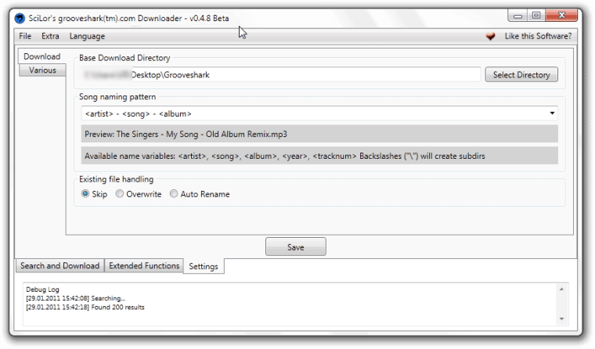595x349 pixels.
Task: Select the Settings bottom tab
Action: coord(204,267)
